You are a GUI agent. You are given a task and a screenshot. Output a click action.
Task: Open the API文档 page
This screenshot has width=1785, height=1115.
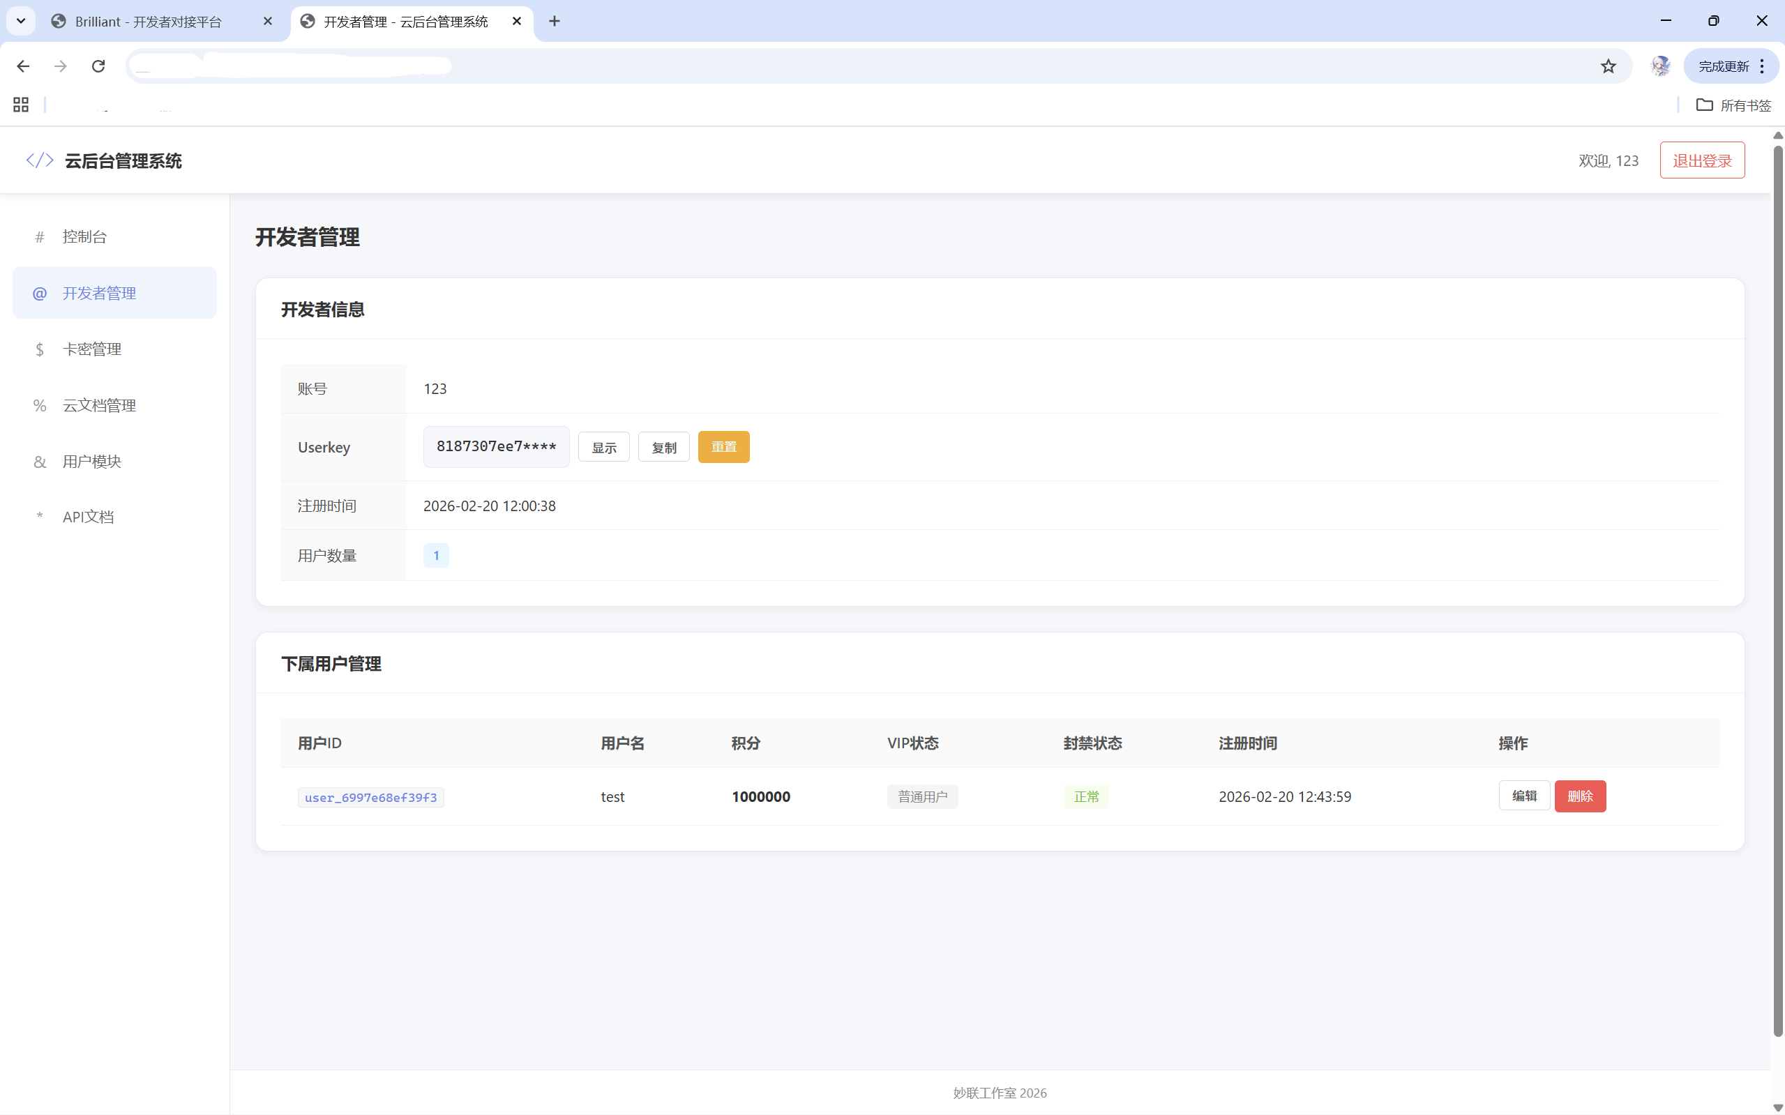[x=88, y=516]
